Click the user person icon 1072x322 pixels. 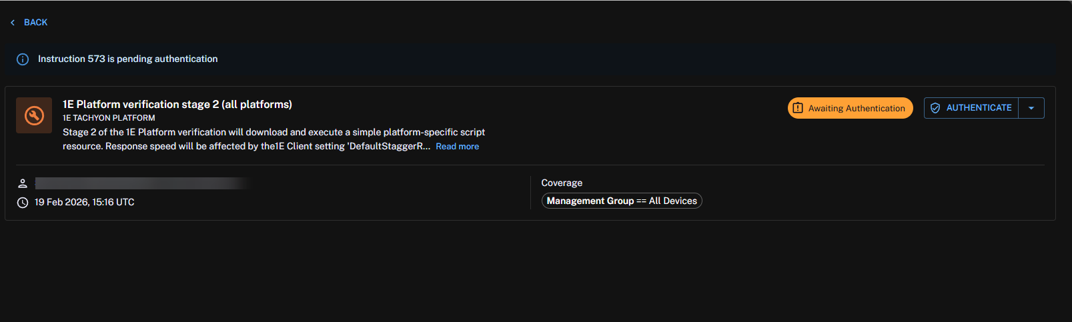point(23,183)
